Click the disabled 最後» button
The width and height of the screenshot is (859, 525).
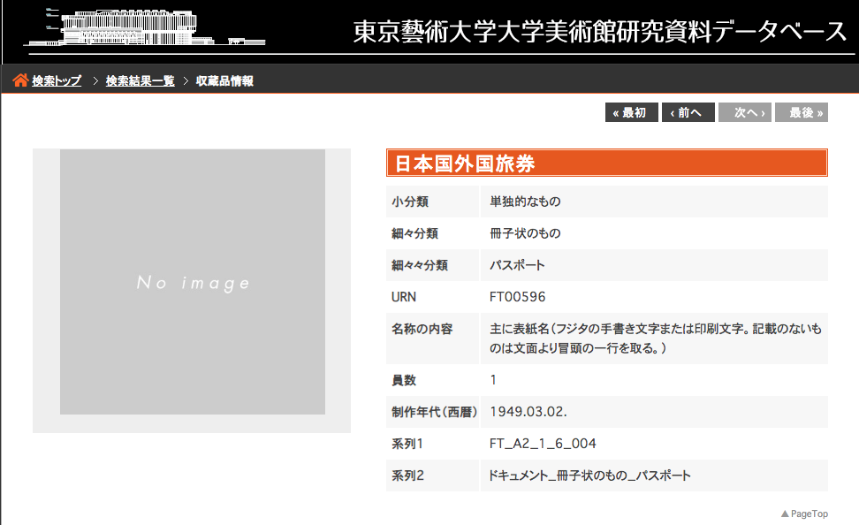tap(802, 112)
